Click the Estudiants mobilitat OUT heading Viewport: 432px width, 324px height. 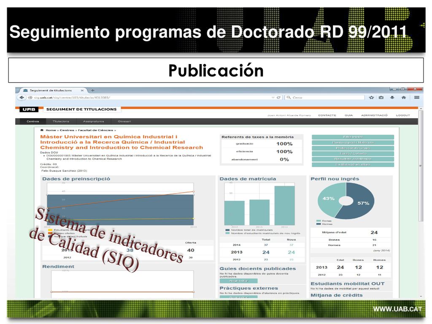(348, 283)
